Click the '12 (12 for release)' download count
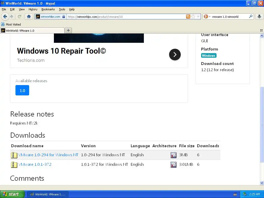 coord(217,70)
